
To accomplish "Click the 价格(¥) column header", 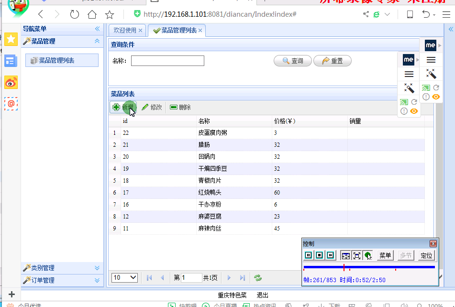I will (310, 121).
